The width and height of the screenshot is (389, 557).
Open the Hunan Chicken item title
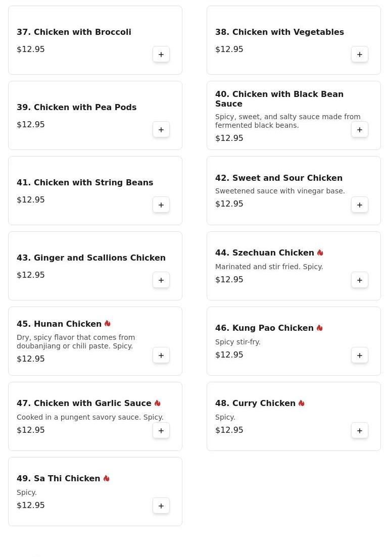pos(59,324)
